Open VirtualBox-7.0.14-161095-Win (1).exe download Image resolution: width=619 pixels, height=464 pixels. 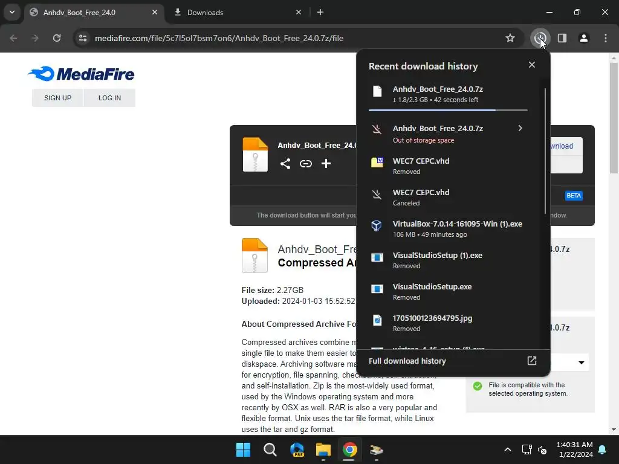click(448, 229)
